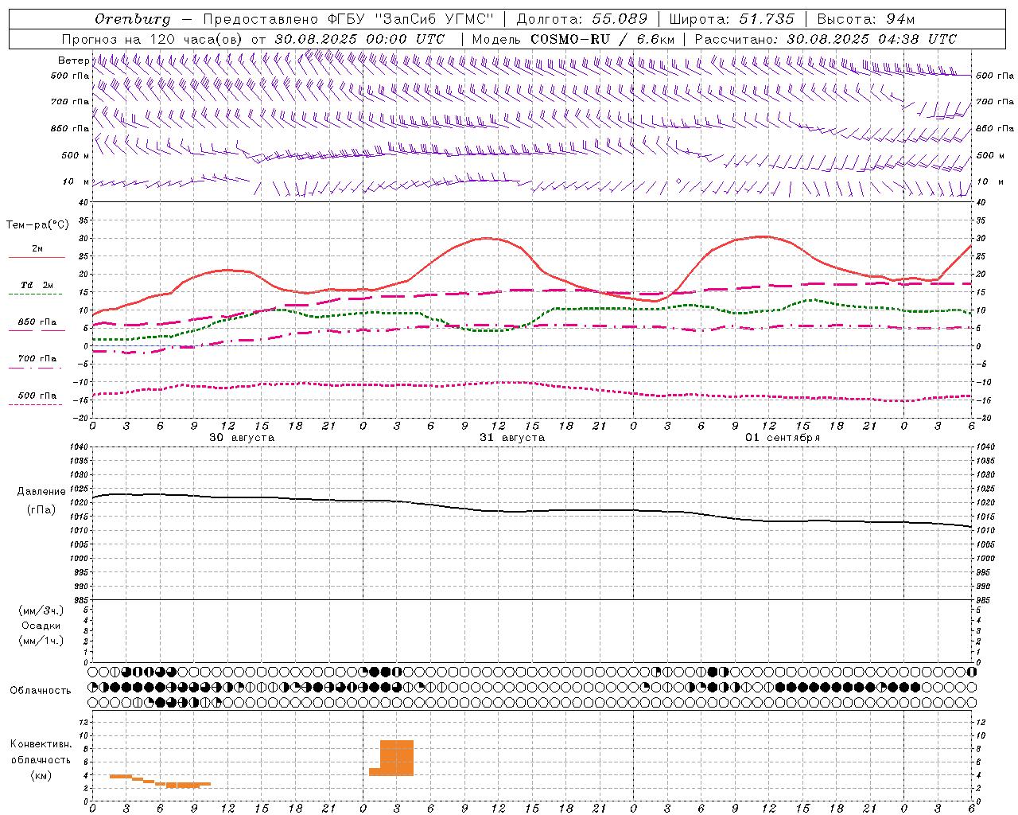The image size is (1018, 815).
Task: Click the tall orange convective bar on 31 августа
Action: tap(397, 758)
